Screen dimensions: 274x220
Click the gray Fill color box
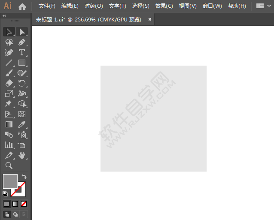point(10,181)
